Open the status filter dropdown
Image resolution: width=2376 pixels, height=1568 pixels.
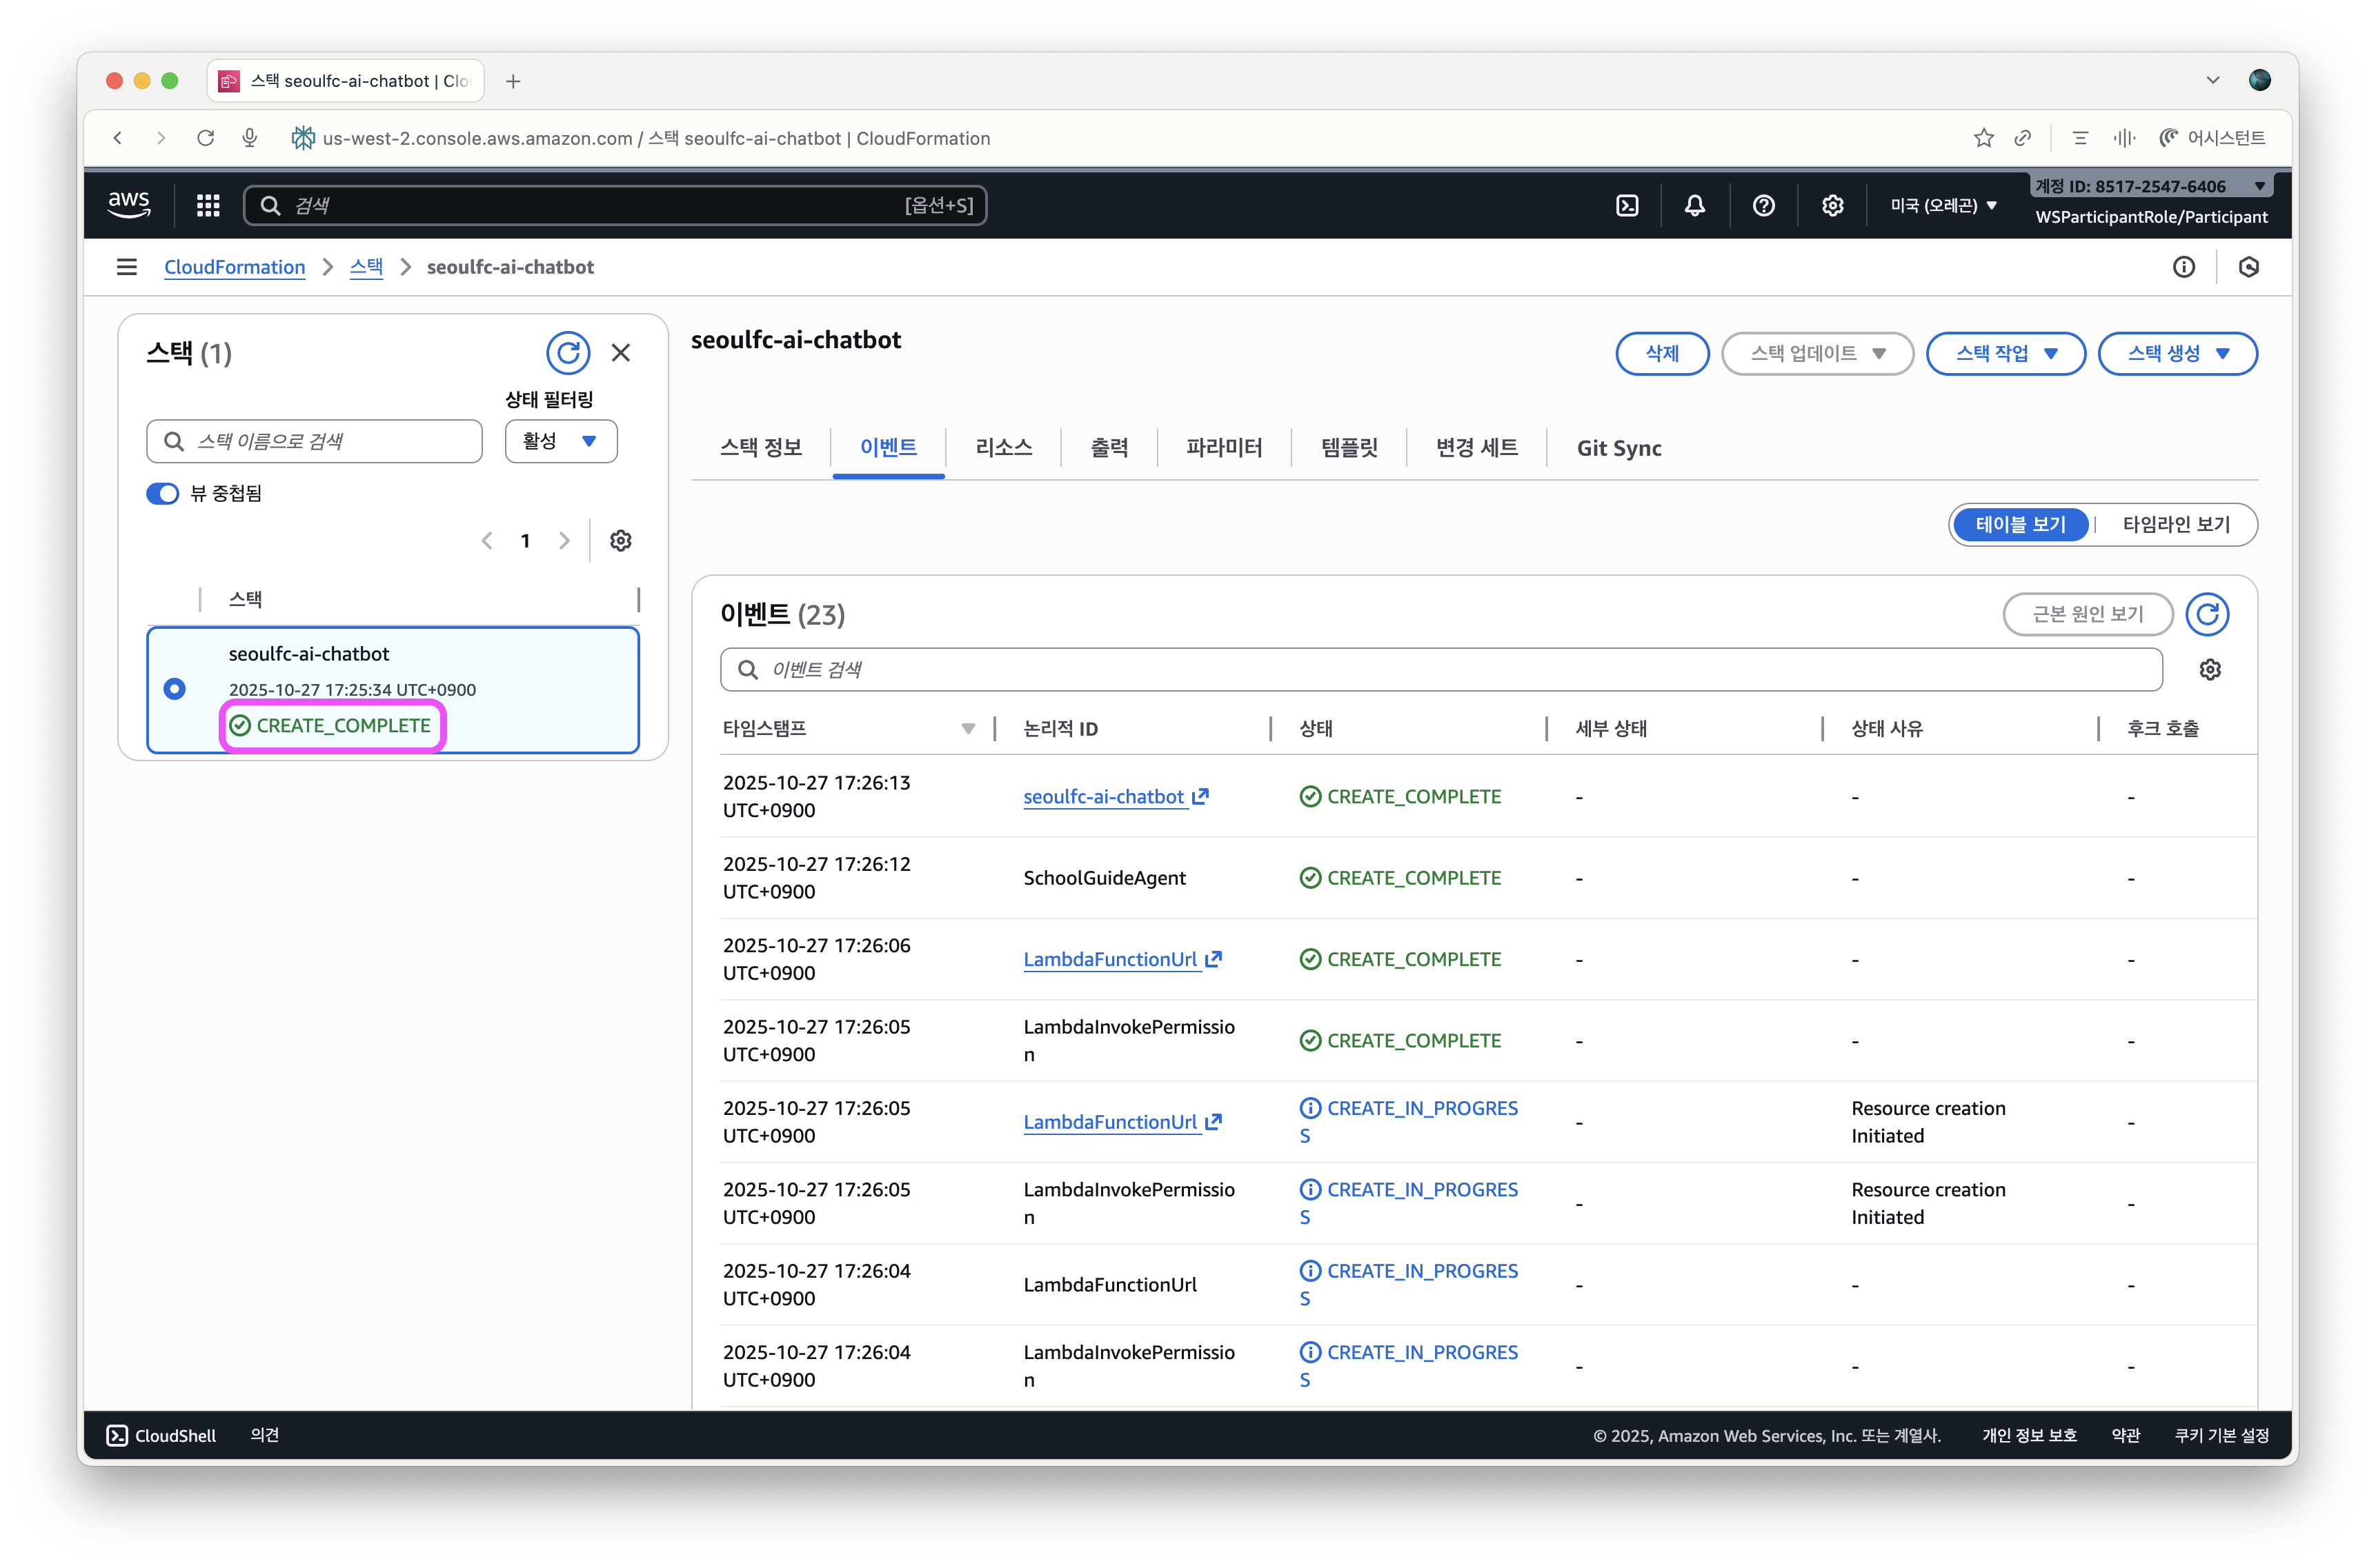tap(562, 441)
